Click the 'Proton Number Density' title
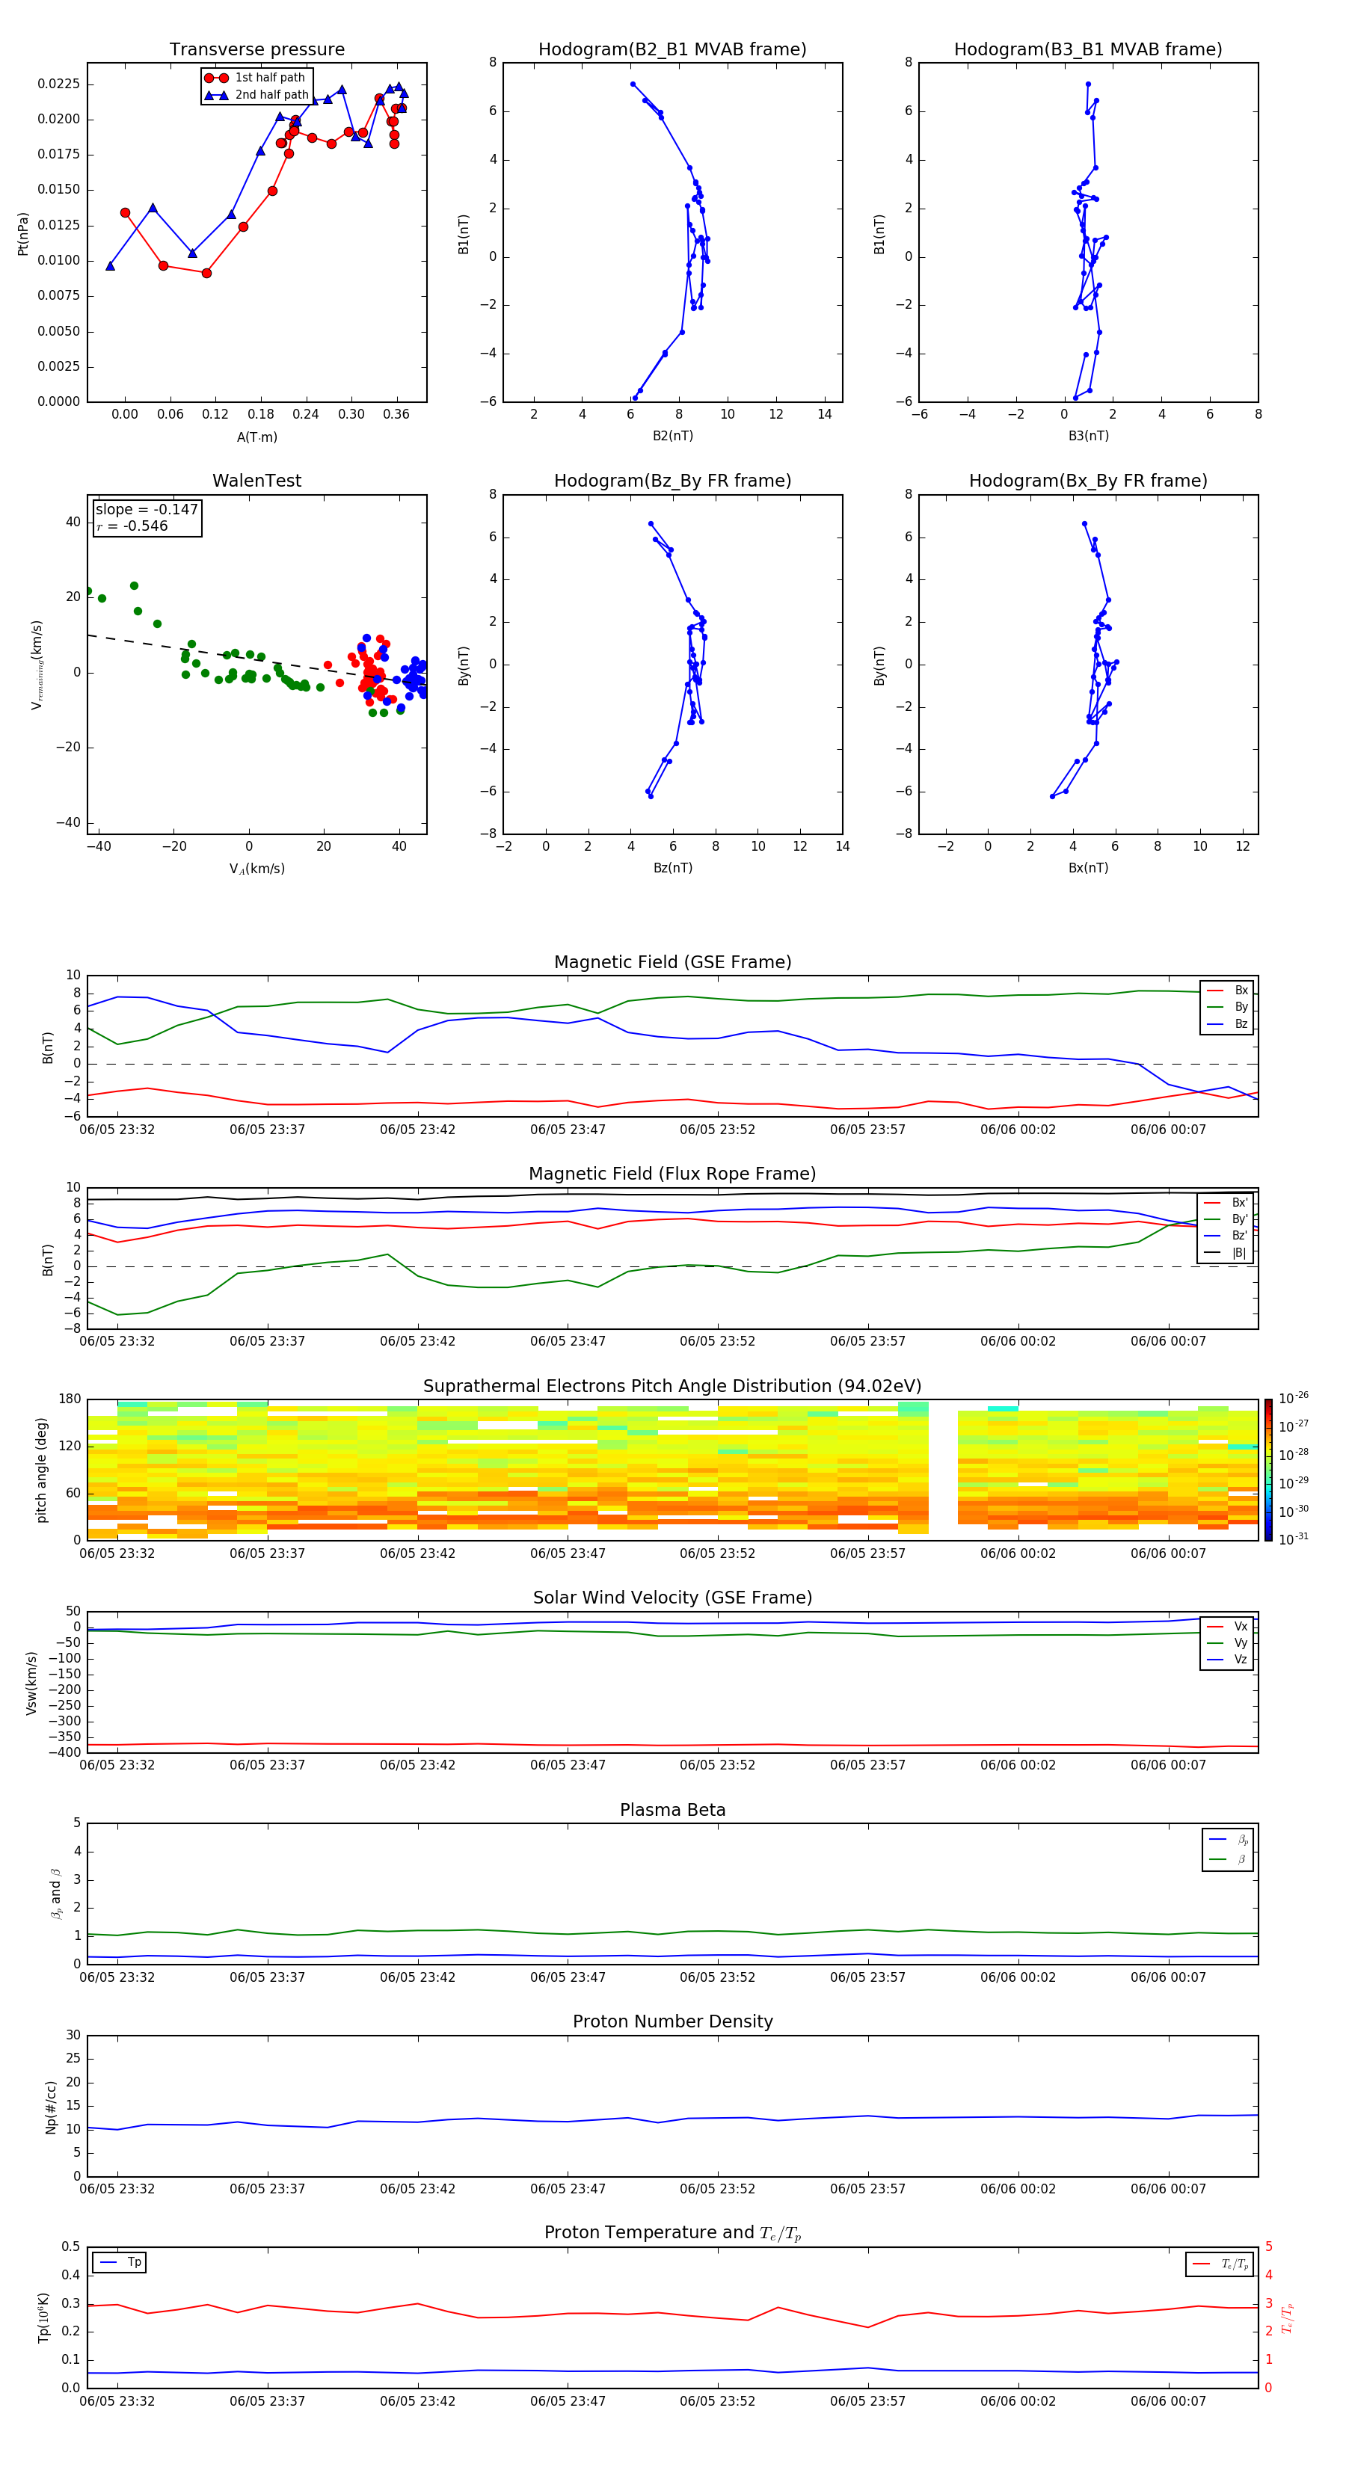This screenshot has width=1346, height=2467. tap(672, 2021)
